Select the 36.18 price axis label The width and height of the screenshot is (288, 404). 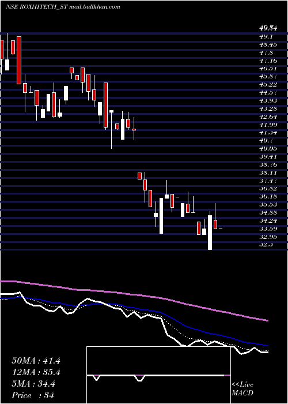tap(268, 197)
